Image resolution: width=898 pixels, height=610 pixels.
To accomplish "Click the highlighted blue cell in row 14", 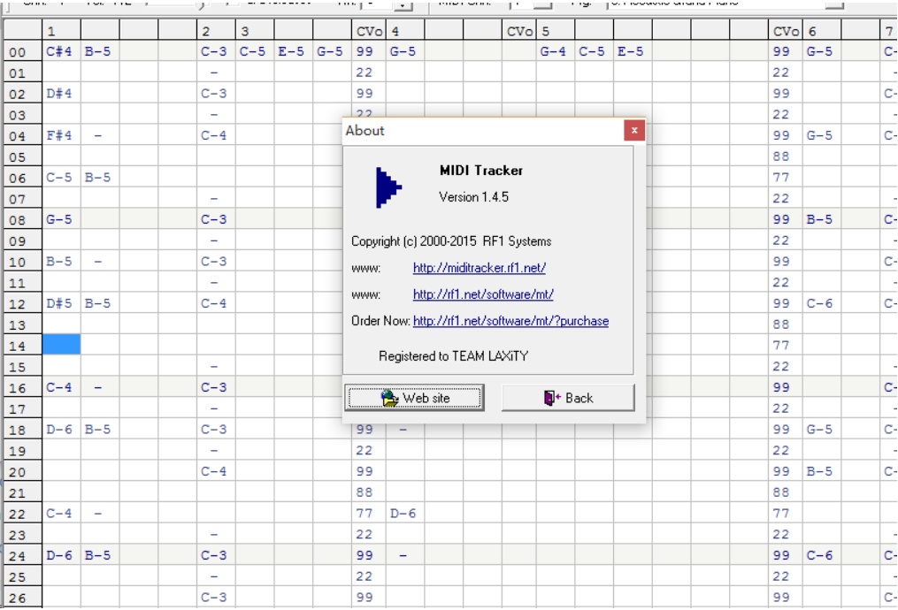I will click(x=62, y=345).
